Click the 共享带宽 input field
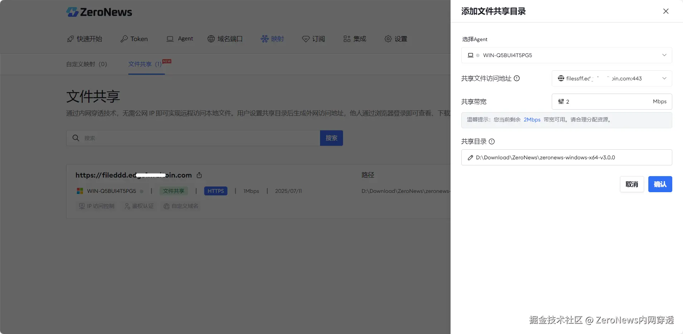This screenshot has height=334, width=683. point(612,102)
